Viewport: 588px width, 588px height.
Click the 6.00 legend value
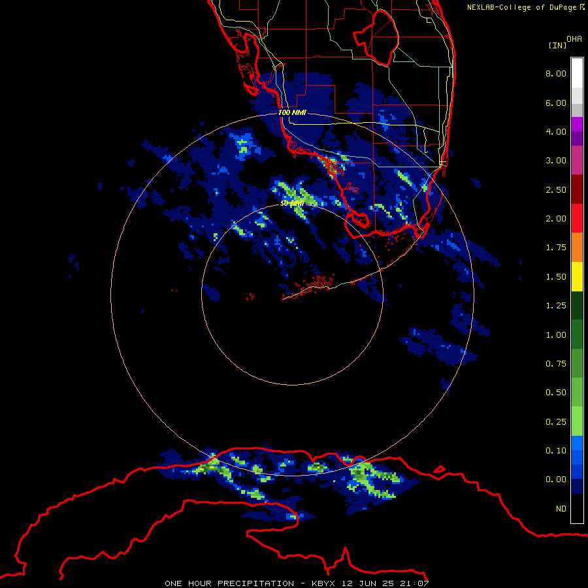pyautogui.click(x=556, y=103)
